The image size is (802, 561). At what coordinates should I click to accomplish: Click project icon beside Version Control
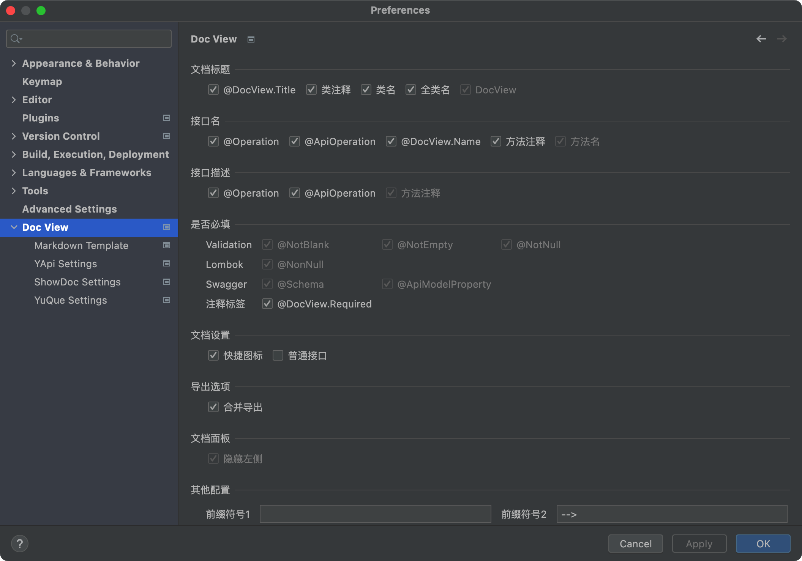click(x=166, y=136)
